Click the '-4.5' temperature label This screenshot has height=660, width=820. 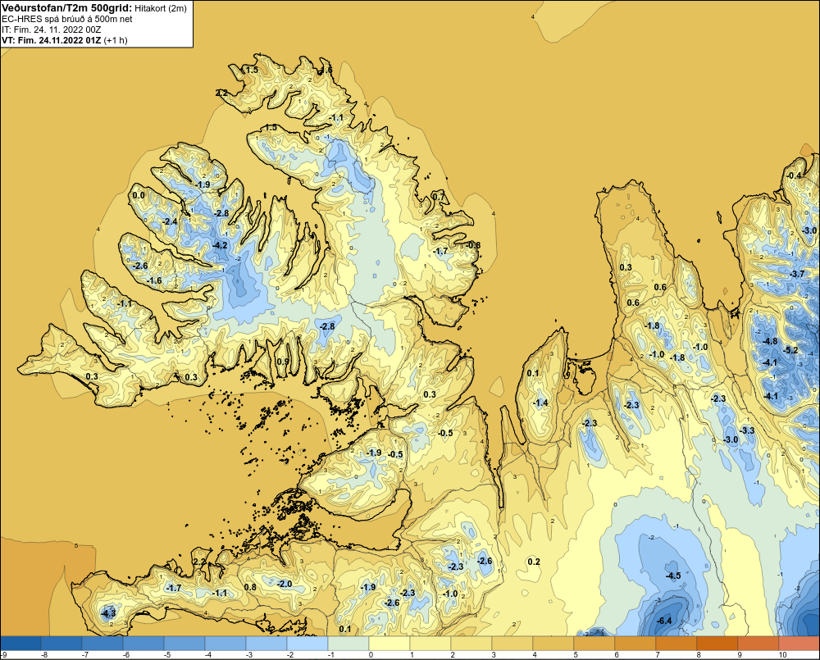point(672,576)
